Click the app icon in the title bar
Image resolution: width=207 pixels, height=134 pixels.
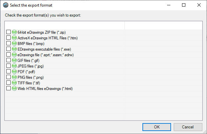(x=5, y=5)
